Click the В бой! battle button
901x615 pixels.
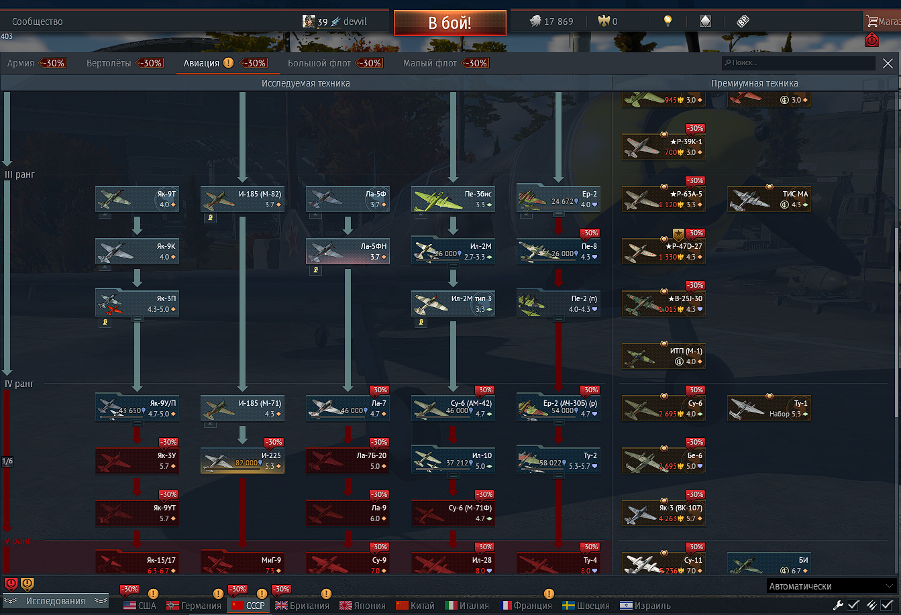(x=450, y=23)
